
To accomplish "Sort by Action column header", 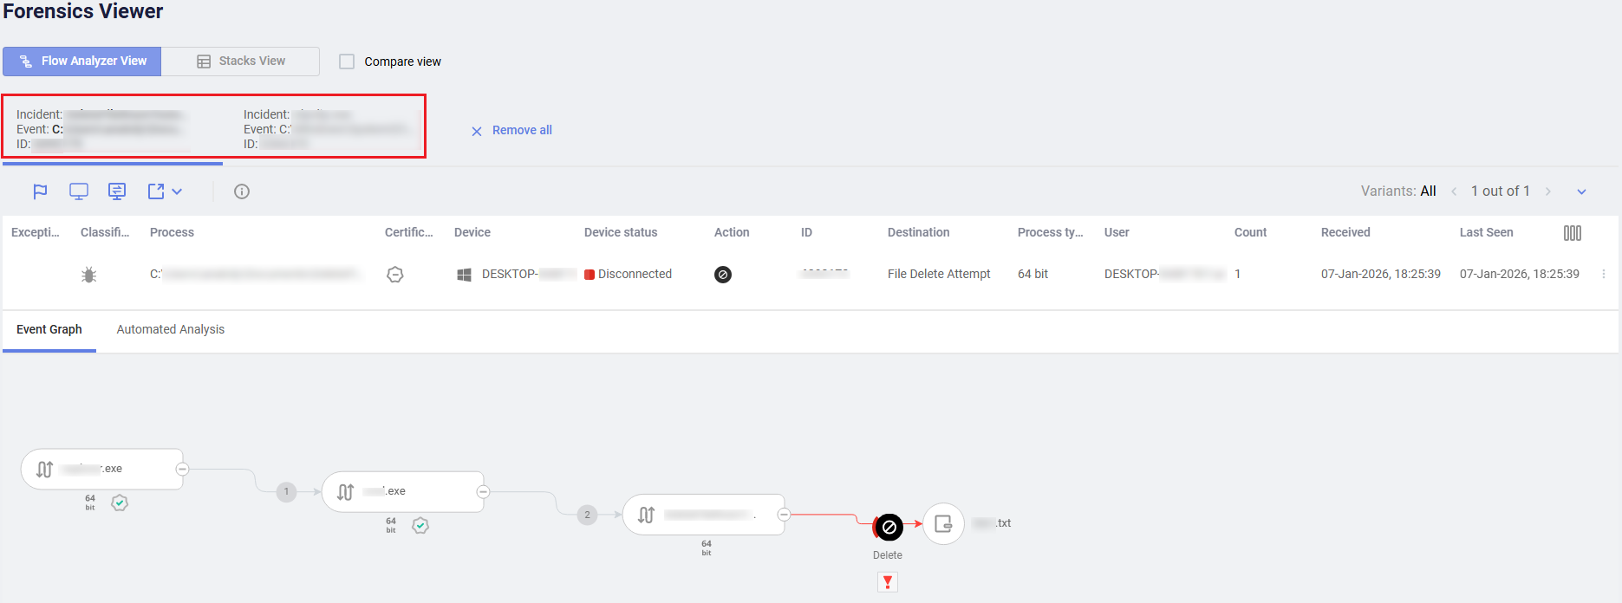I will click(x=732, y=232).
